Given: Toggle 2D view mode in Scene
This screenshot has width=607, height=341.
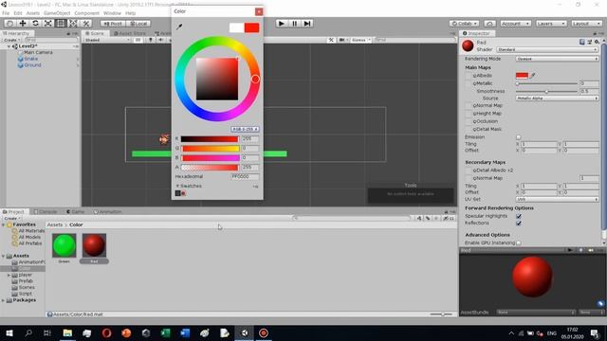Looking at the screenshot, I should [x=138, y=40].
